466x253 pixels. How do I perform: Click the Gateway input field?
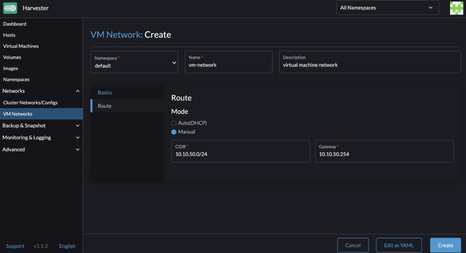pos(384,154)
